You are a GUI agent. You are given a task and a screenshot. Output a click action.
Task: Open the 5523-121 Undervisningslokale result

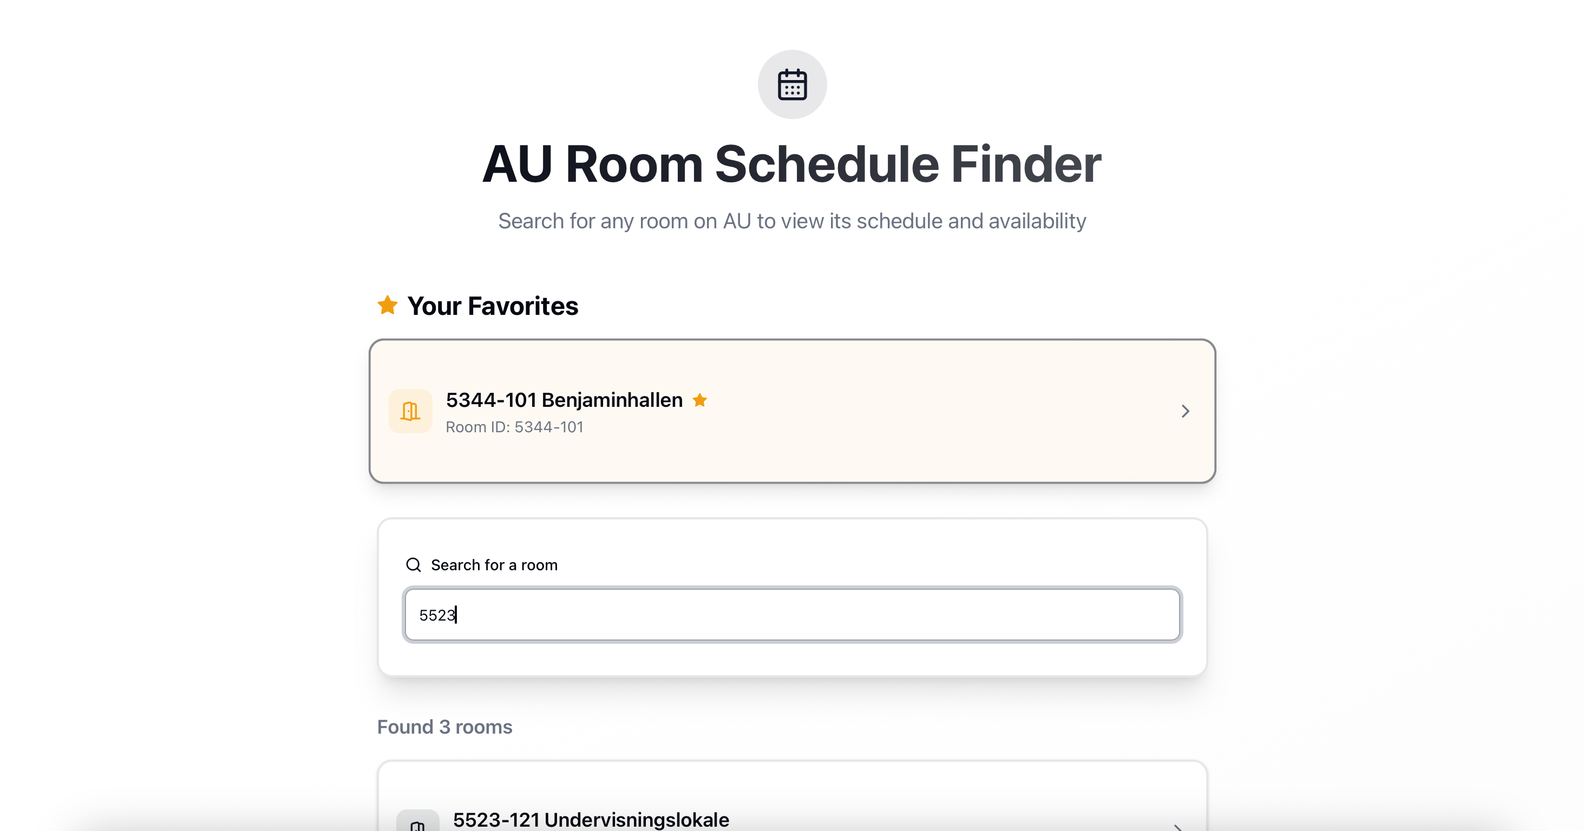591,819
